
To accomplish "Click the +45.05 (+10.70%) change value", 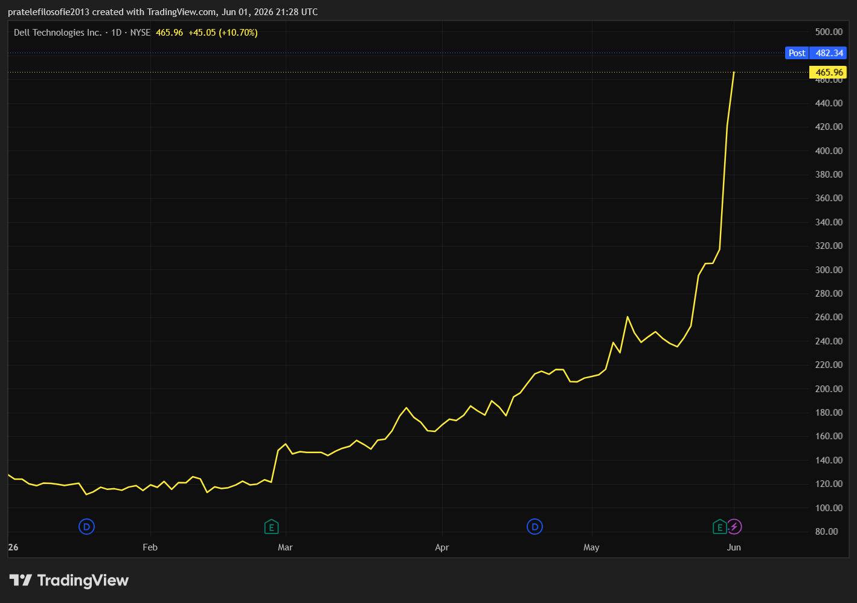I will pyautogui.click(x=223, y=33).
